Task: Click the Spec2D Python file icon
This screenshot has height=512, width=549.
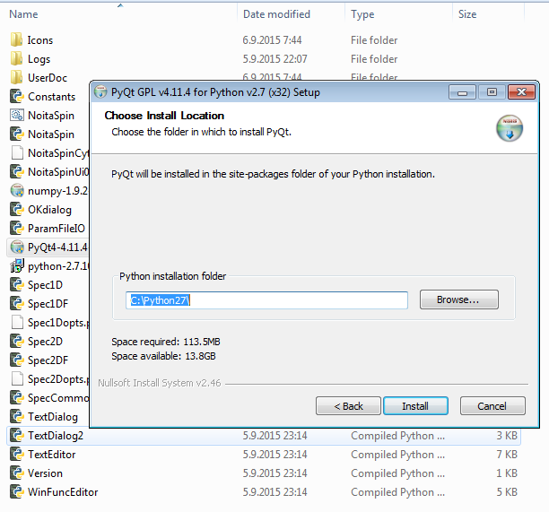Action: [16, 342]
